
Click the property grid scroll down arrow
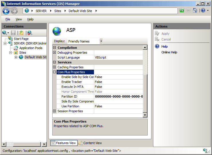pos(145,115)
